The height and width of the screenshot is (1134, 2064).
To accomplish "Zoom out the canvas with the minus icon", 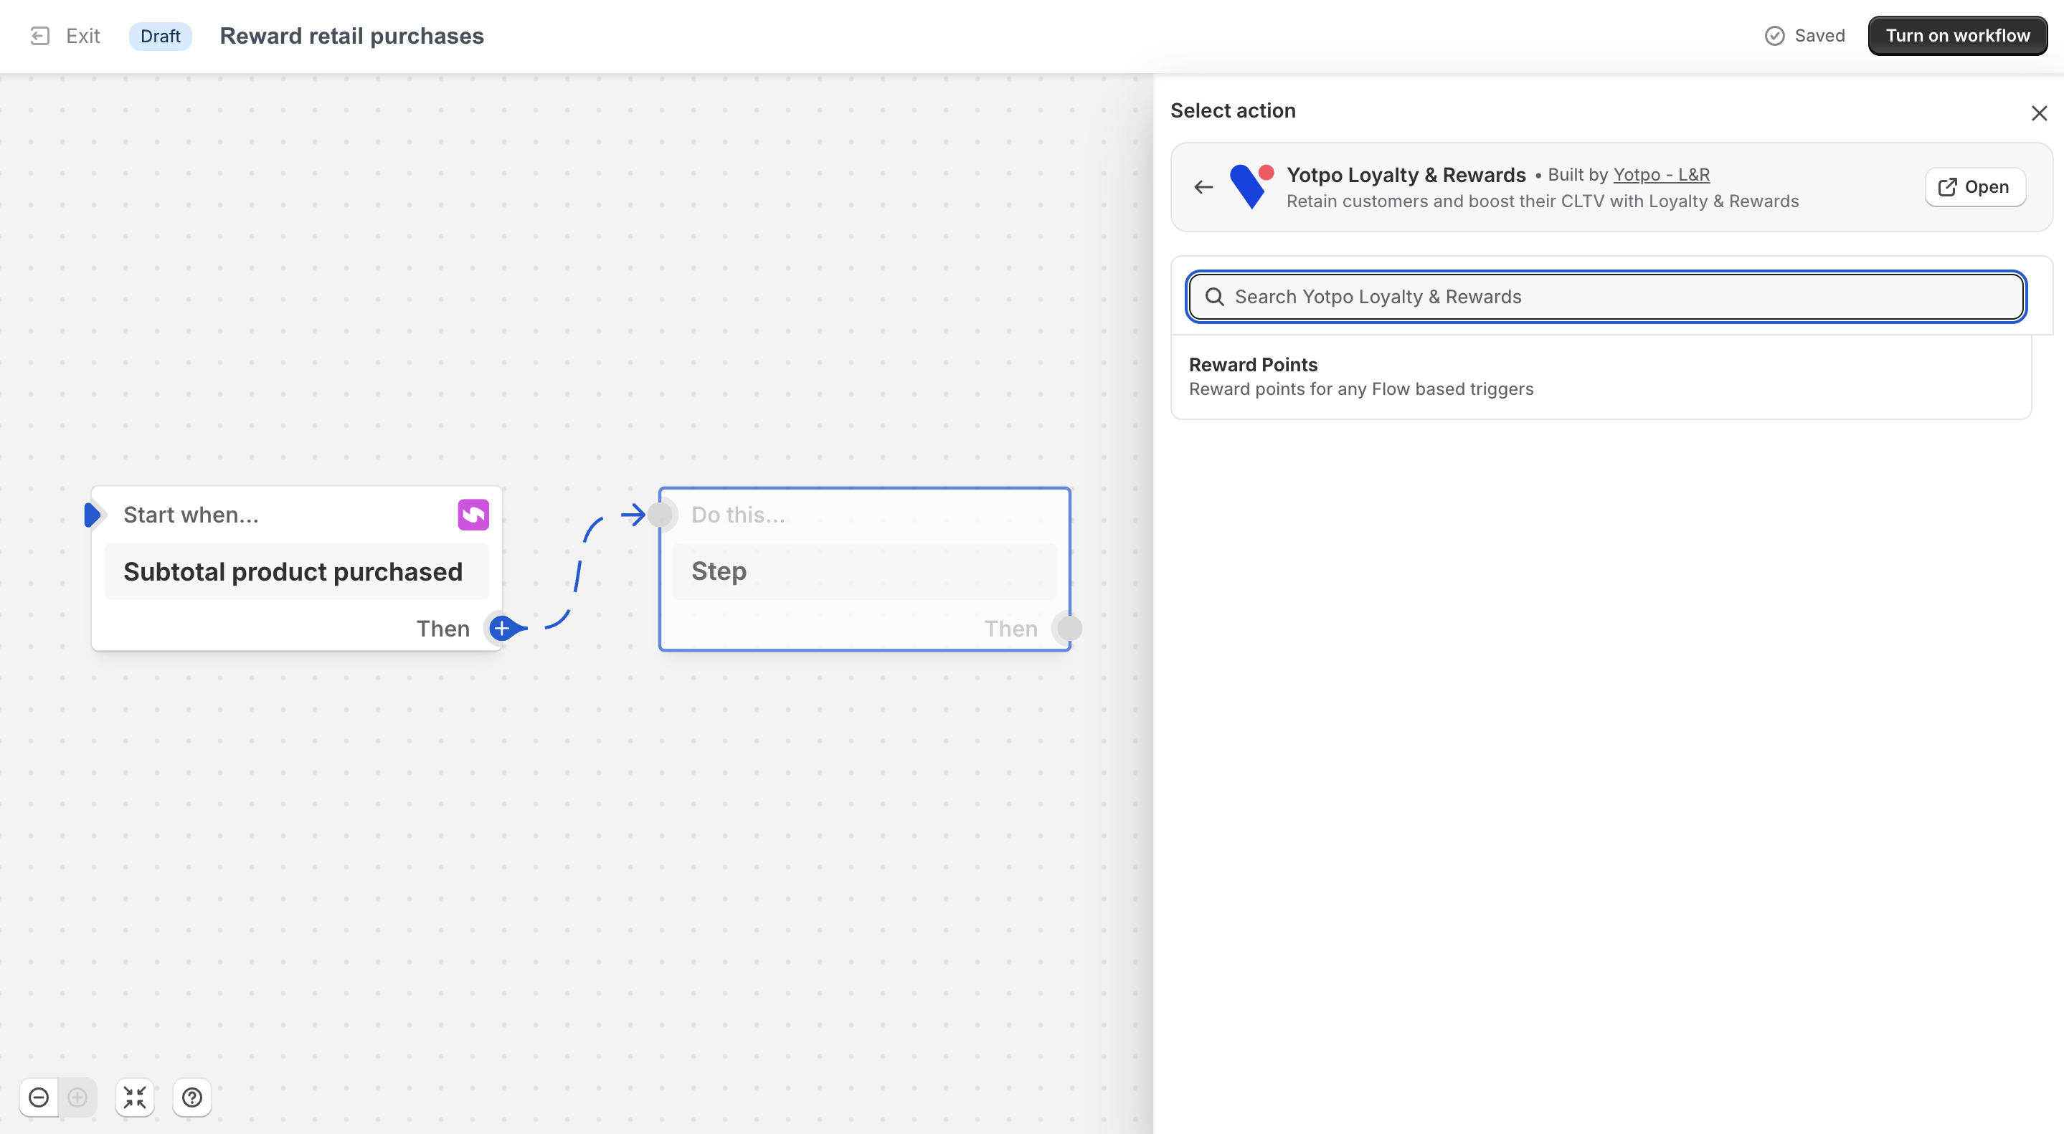I will (39, 1097).
